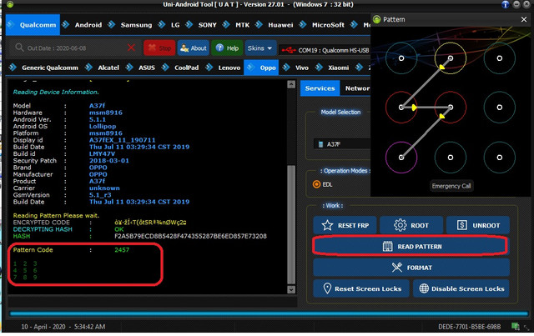Switch to the SONY tab

click(207, 25)
